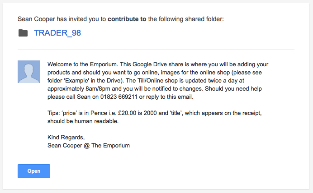Click the bold "contribute to" text
This screenshot has height=193, width=313.
[x=127, y=19]
